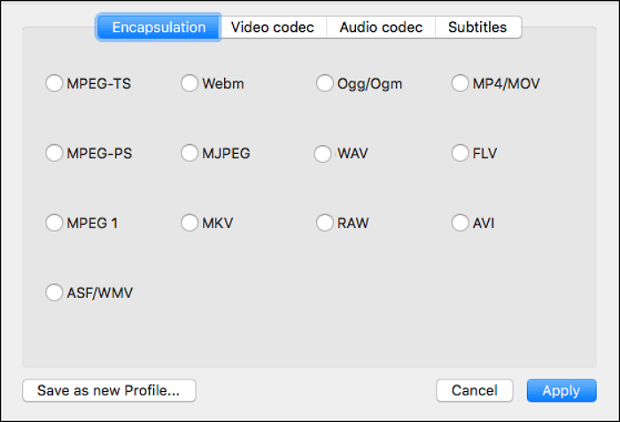Open the Video codec tab
The width and height of the screenshot is (620, 422).
tap(273, 27)
